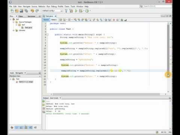Click the Profile Project clock icon
The width and height of the screenshot is (180, 135).
tap(87, 11)
